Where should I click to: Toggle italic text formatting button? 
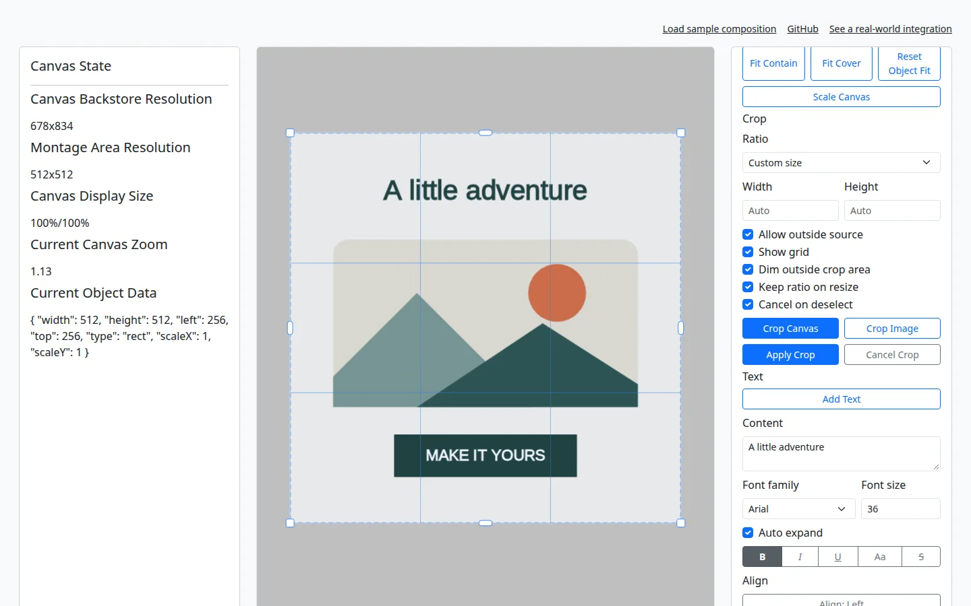pyautogui.click(x=800, y=557)
